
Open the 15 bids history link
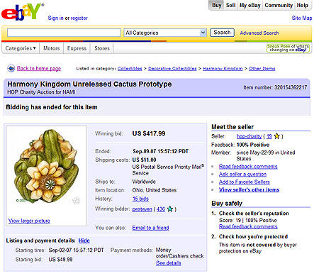(140, 199)
